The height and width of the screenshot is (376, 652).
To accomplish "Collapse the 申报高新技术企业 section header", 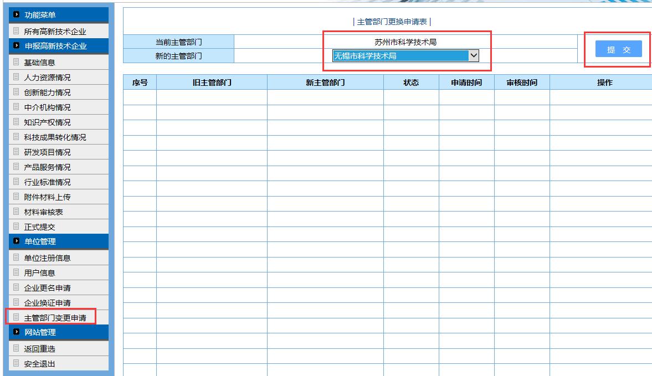I will coord(59,46).
